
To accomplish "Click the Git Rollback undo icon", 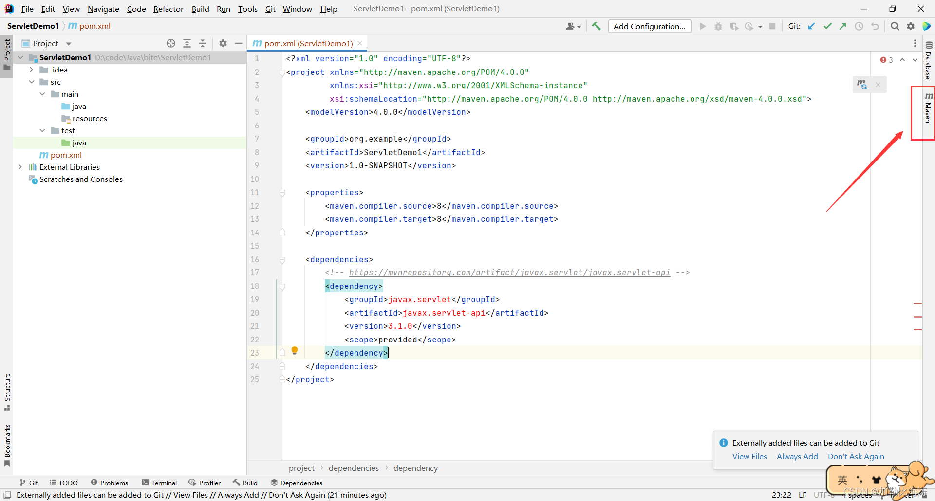I will 875,26.
